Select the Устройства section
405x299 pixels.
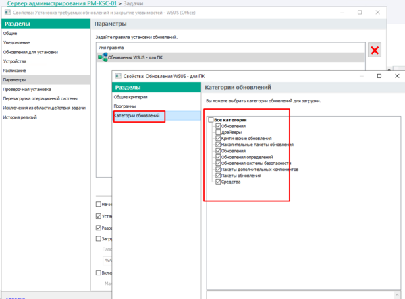pyautogui.click(x=15, y=61)
